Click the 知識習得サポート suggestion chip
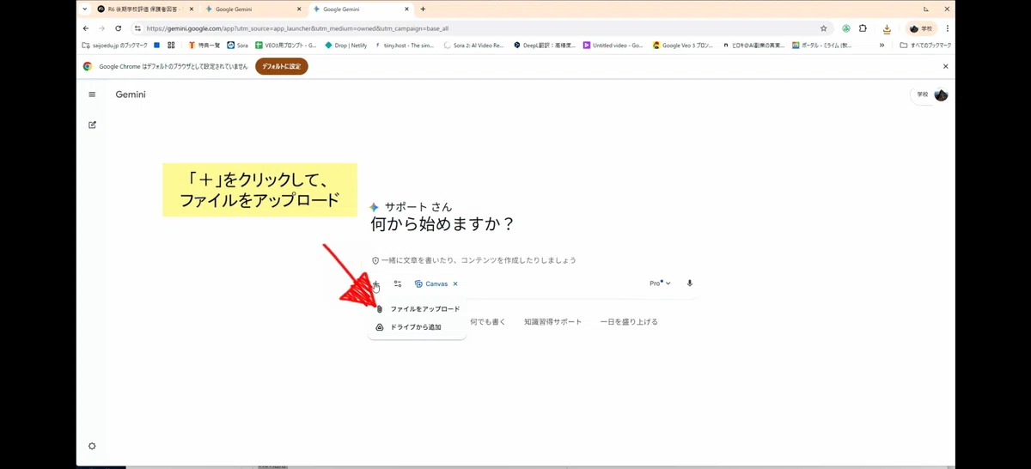 (x=552, y=322)
